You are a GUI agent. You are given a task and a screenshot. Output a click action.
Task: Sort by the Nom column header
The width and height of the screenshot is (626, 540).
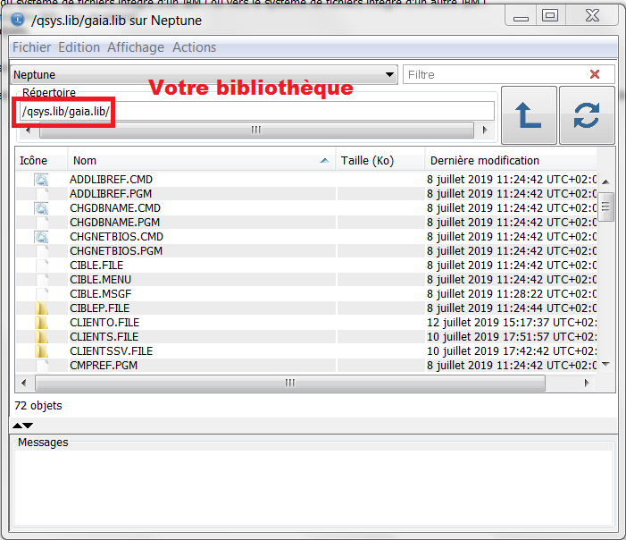[196, 161]
